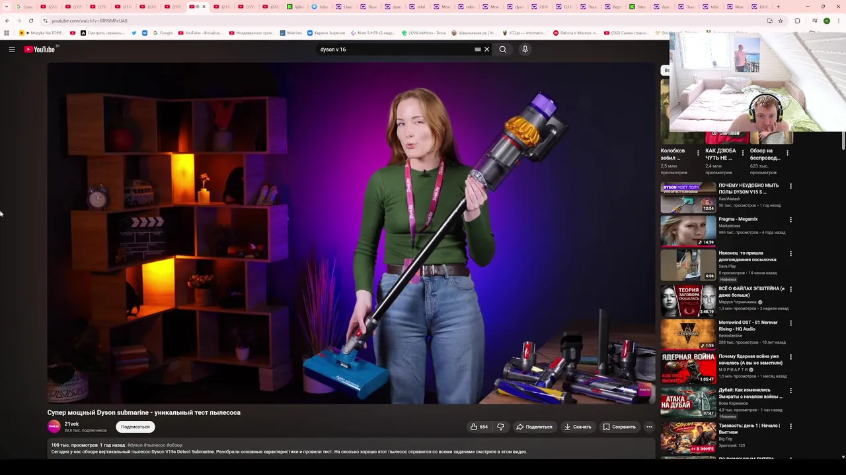
Task: Open a new browser tab with plus
Action: 778,7
